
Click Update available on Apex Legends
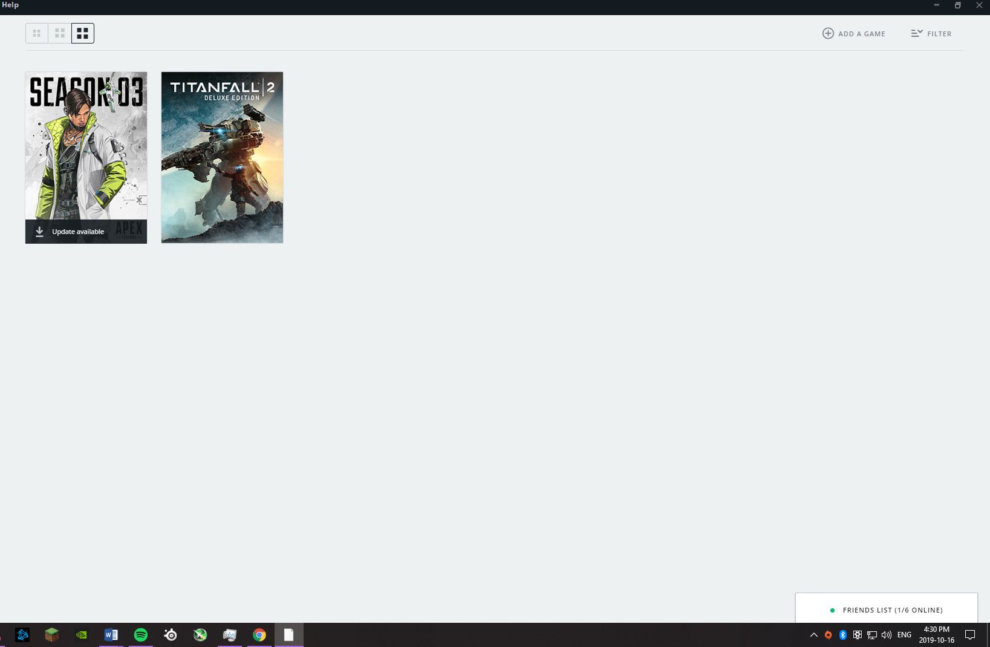78,232
